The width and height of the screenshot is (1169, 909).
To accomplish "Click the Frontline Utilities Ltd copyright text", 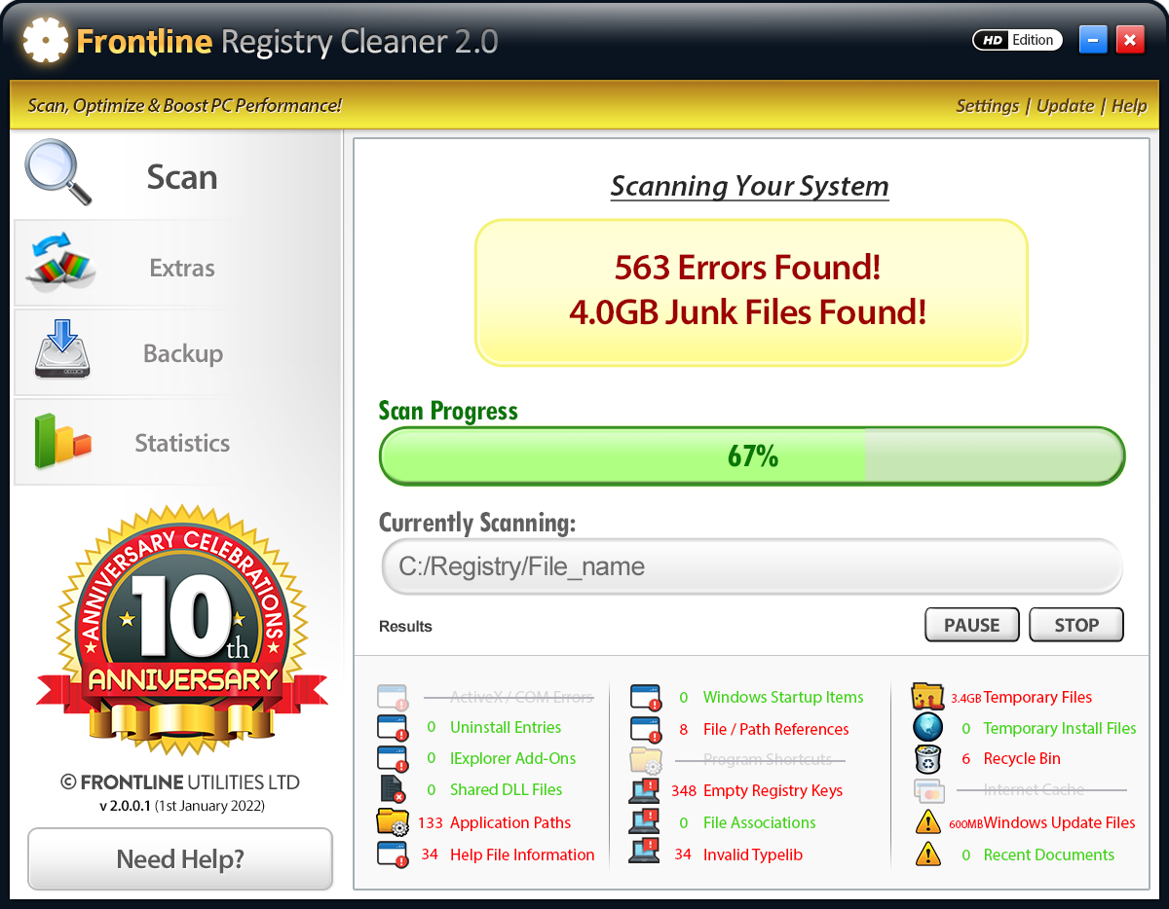I will [x=180, y=782].
